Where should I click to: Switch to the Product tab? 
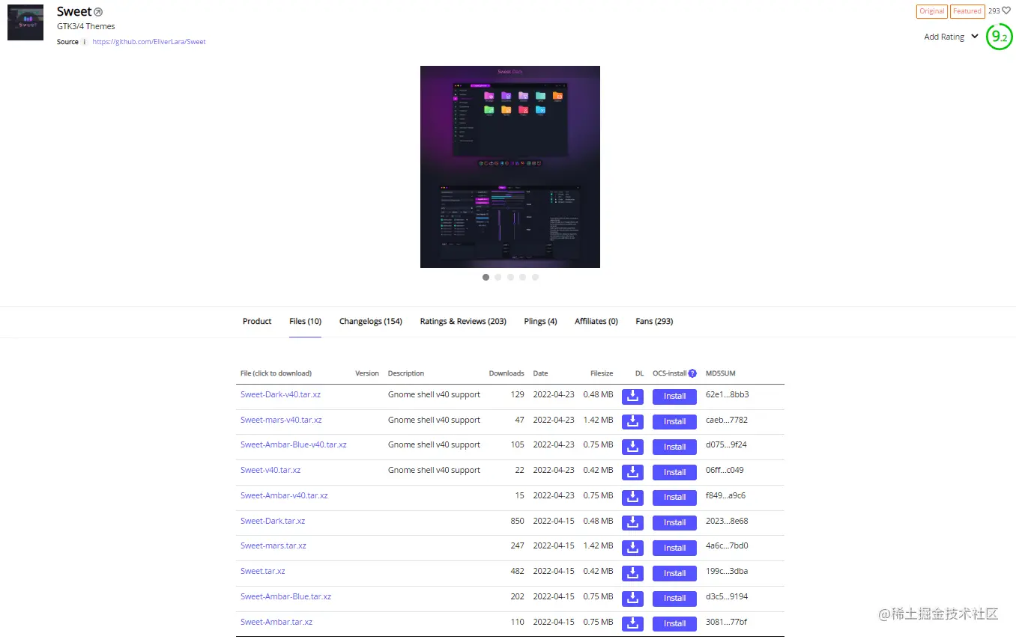(x=257, y=321)
